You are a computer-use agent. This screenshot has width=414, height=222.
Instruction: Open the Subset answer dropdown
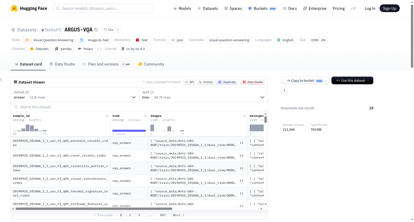pyautogui.click(x=75, y=95)
